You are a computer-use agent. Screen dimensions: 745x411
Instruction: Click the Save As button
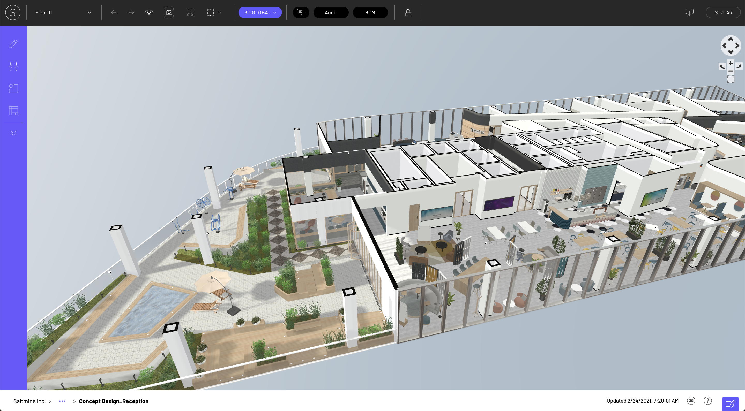723,12
